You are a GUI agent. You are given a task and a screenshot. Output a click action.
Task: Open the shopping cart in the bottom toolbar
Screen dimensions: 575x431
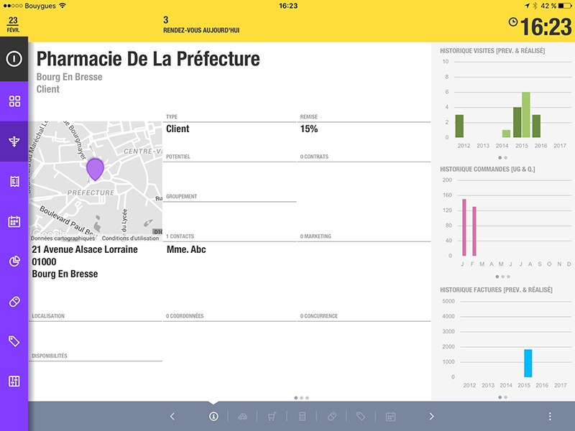point(270,417)
